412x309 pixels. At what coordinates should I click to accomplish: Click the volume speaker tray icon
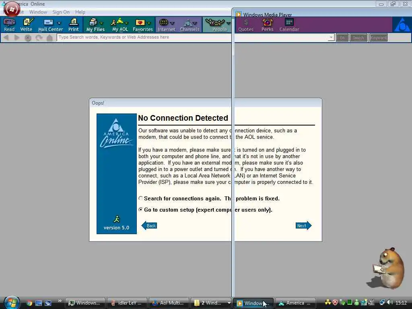point(390,303)
